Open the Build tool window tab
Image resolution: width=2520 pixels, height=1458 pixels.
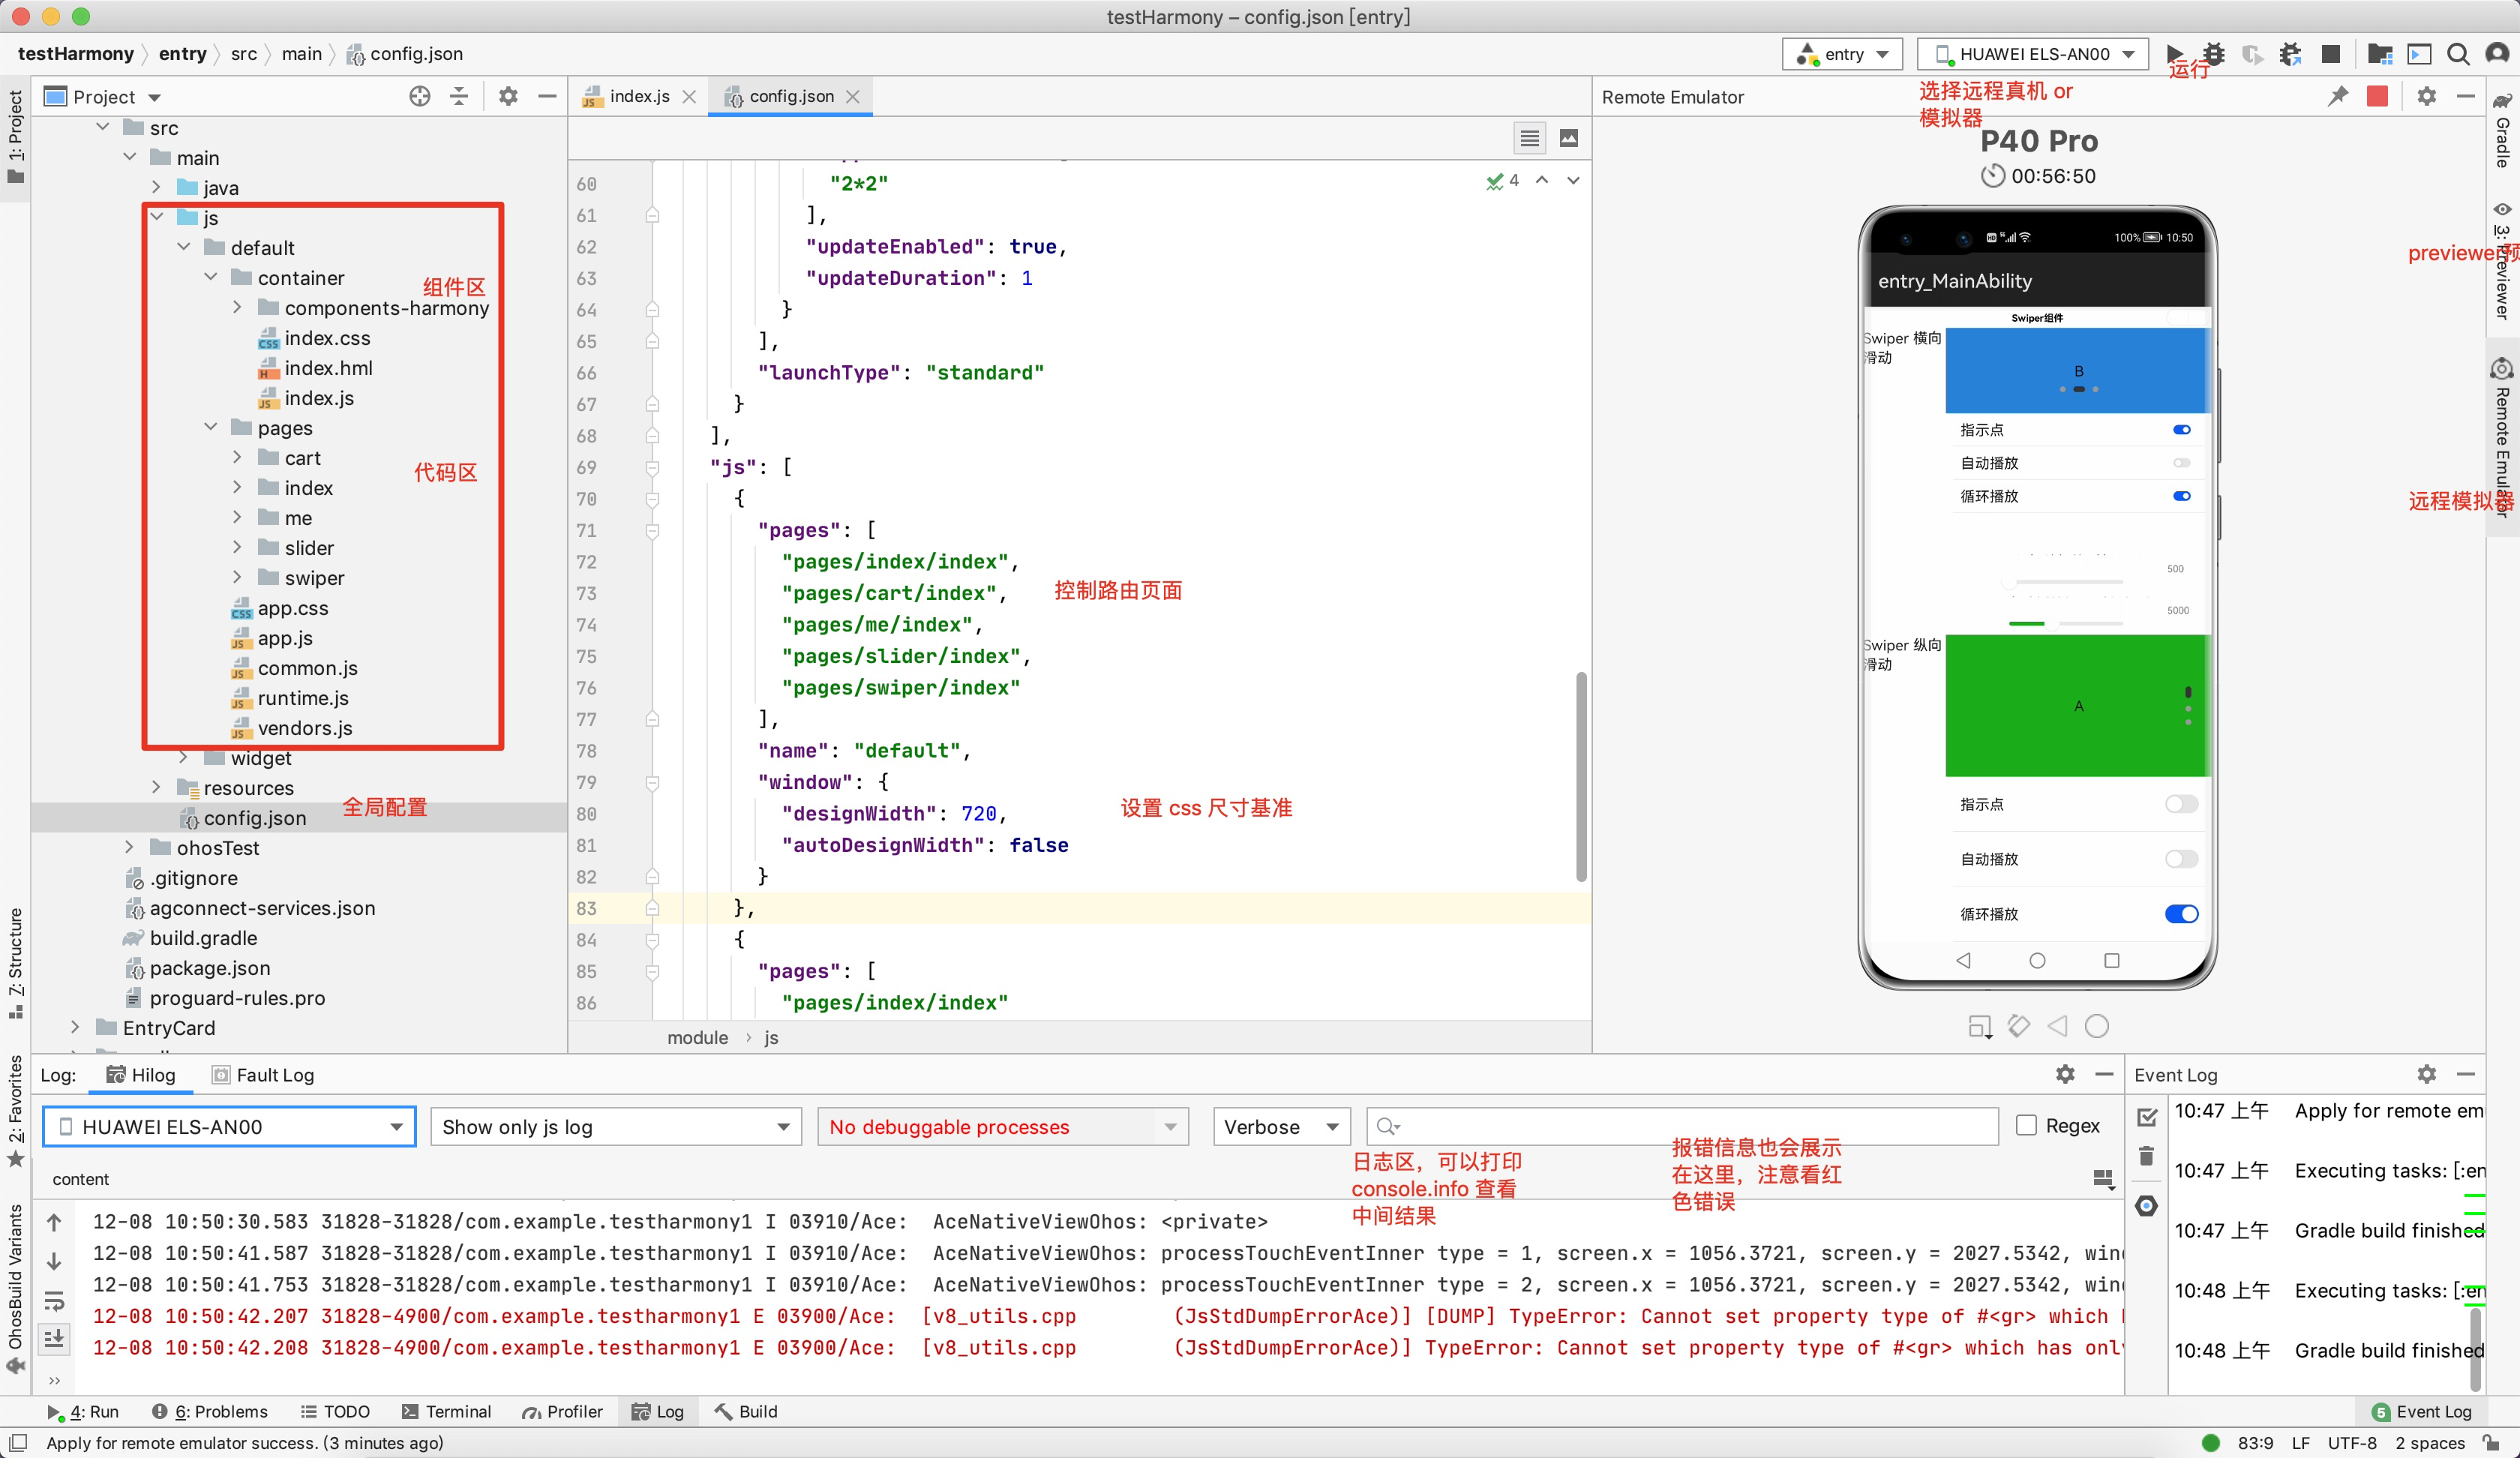pos(746,1411)
